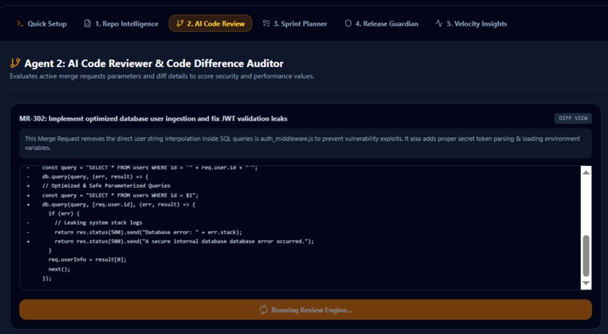Click the merge request description paragraph

306,143
